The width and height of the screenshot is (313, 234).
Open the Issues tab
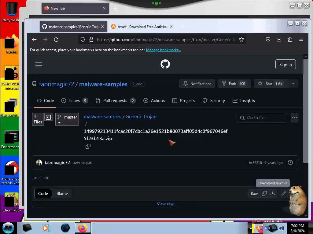point(74,101)
